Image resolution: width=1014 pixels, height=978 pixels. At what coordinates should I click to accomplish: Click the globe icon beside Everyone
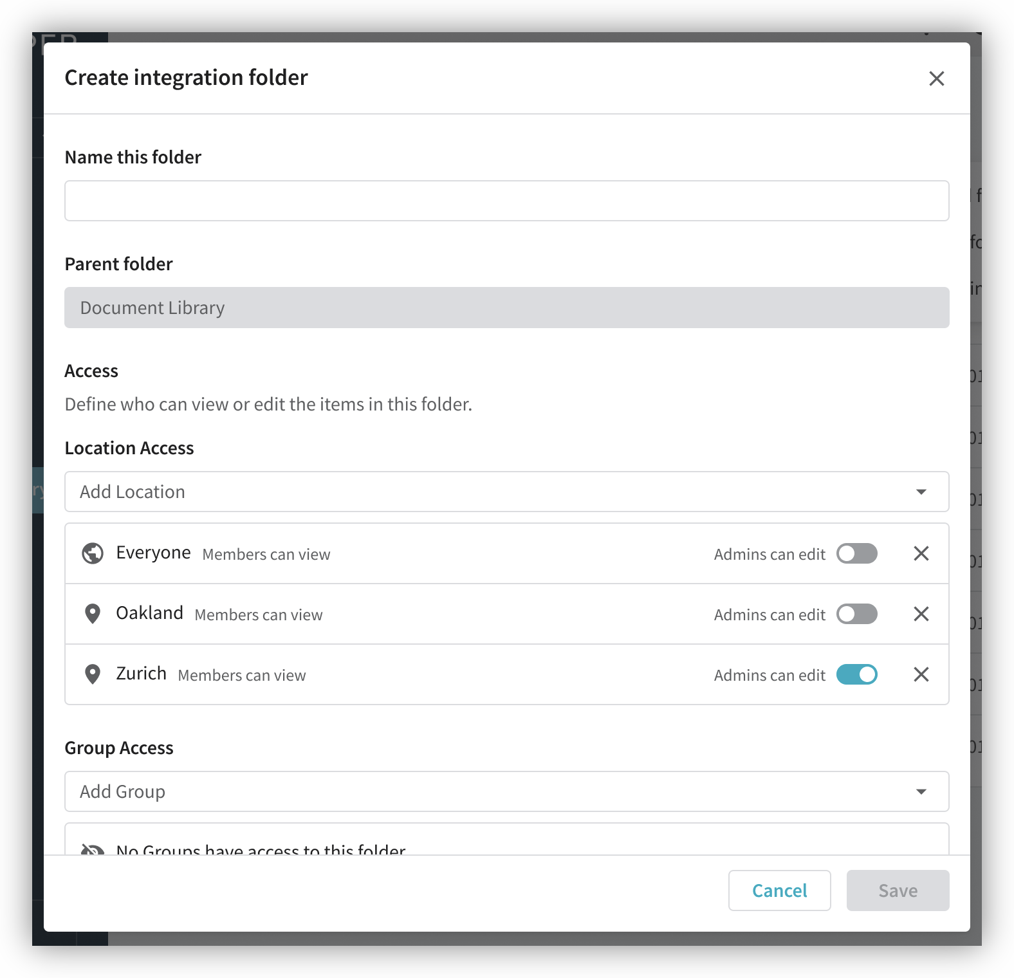pos(93,553)
